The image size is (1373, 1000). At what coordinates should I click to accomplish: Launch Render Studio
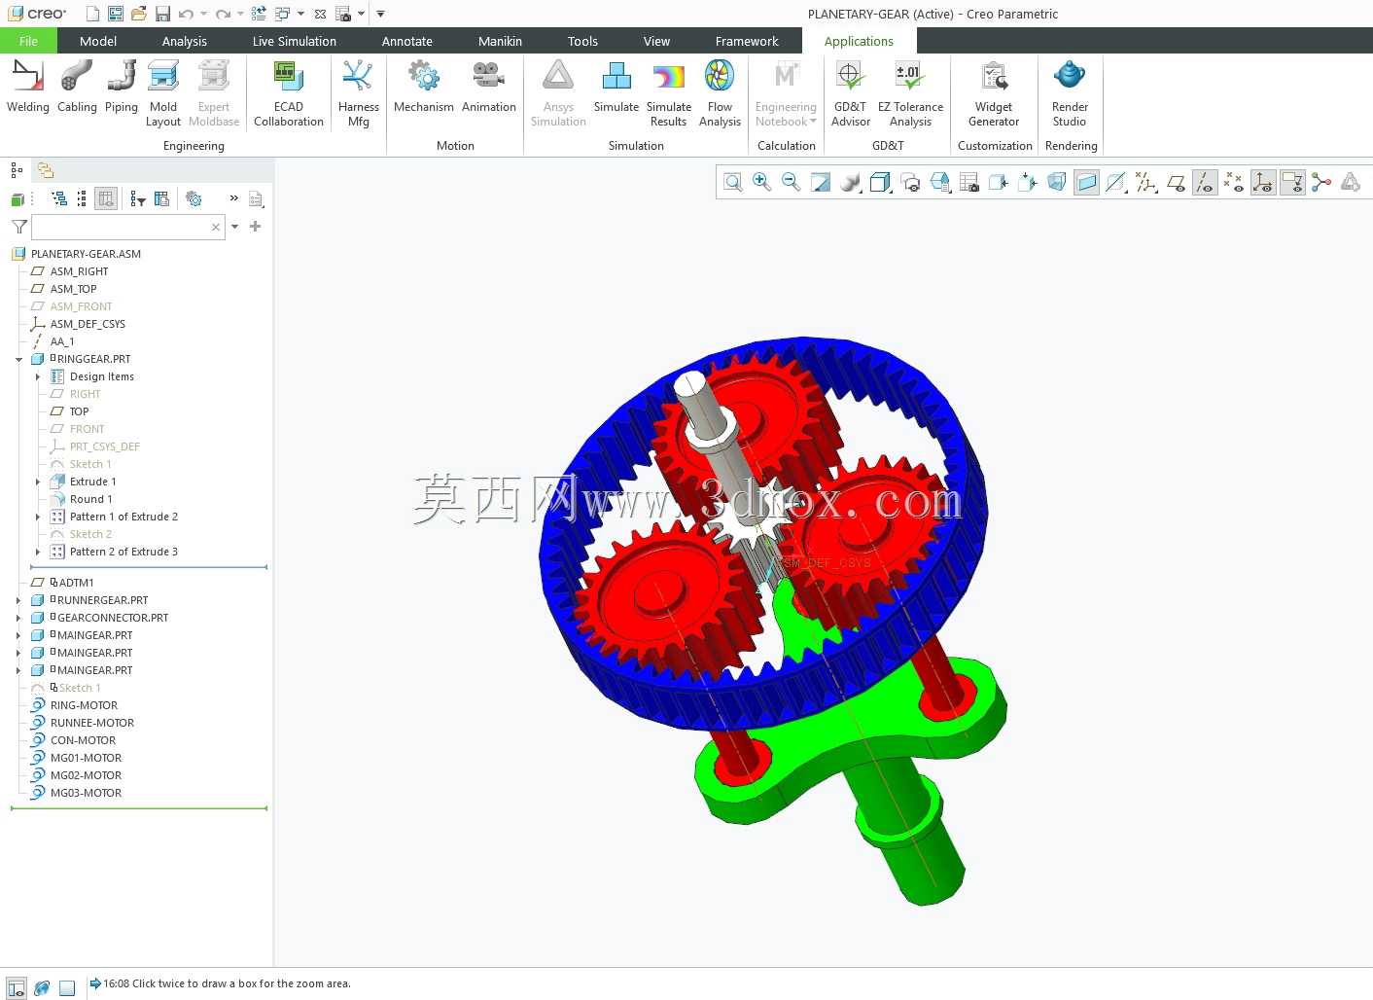[x=1069, y=93]
